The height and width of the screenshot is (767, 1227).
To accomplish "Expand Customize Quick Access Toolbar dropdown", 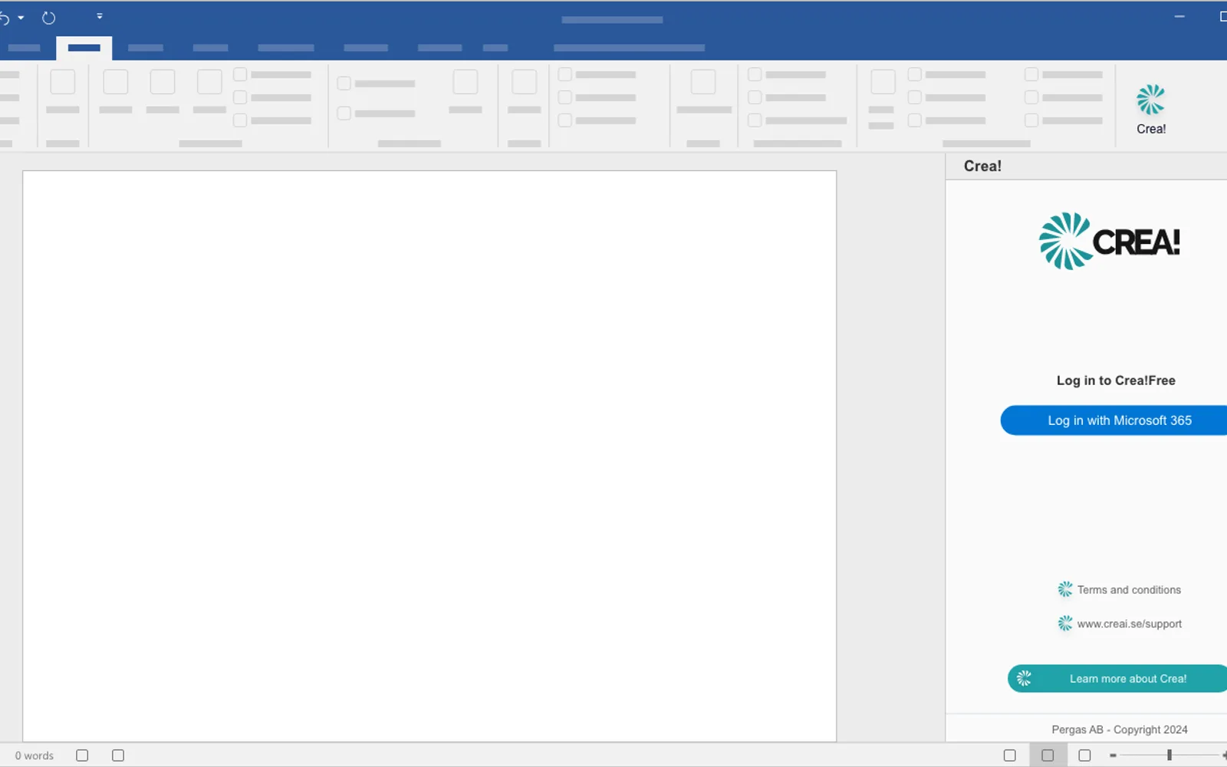I will pos(100,16).
